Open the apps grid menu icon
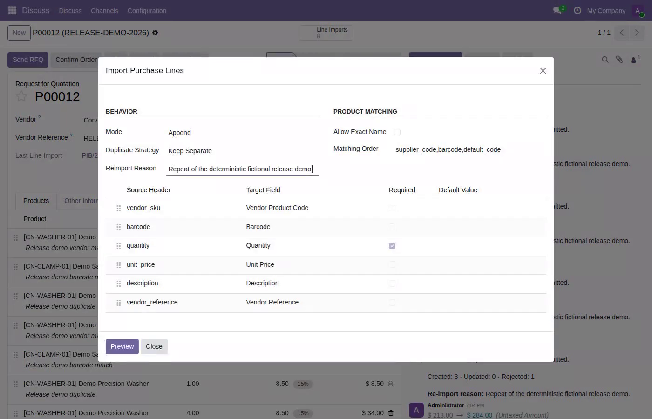 pyautogui.click(x=12, y=10)
